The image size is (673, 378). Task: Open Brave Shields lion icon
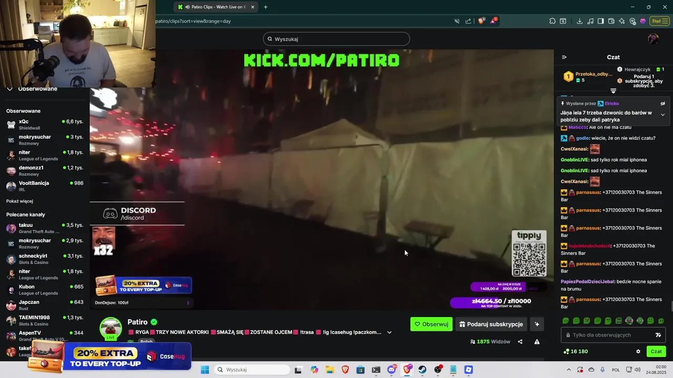coord(481,21)
